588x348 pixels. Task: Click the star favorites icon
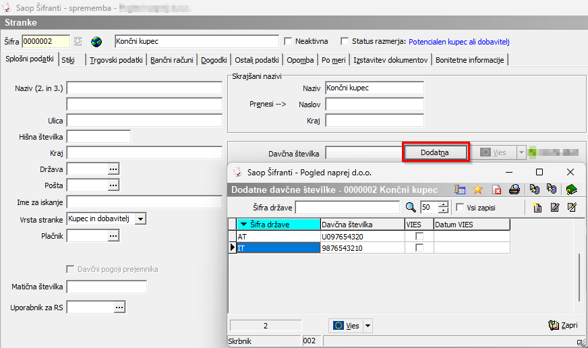[477, 190]
